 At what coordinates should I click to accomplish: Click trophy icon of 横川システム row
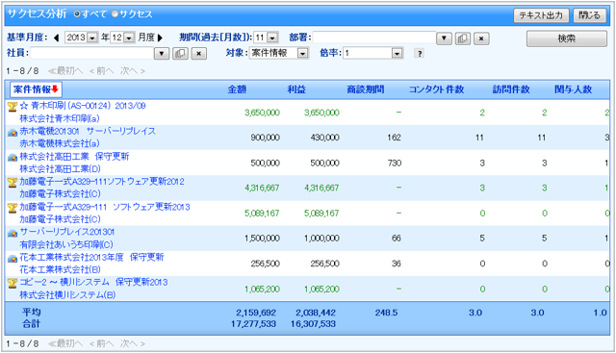click(x=13, y=283)
